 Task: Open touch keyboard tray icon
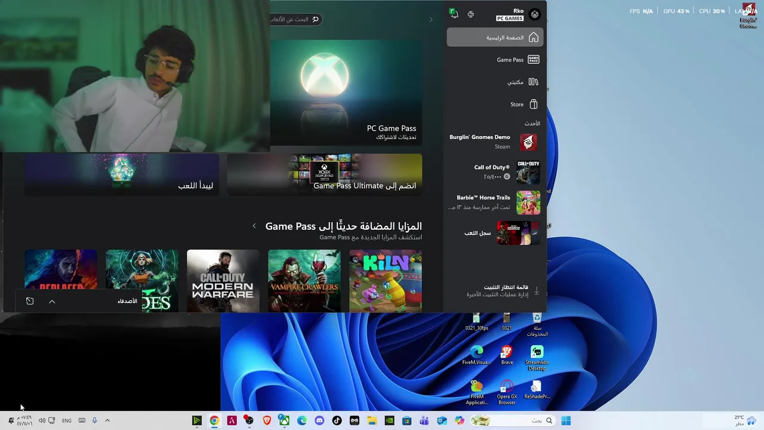[82, 420]
